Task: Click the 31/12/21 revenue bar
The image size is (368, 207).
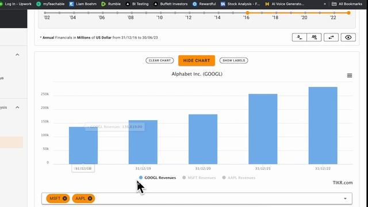Action: [x=263, y=129]
